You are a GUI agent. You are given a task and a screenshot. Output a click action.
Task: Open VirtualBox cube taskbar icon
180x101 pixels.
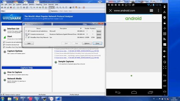coord(23,99)
